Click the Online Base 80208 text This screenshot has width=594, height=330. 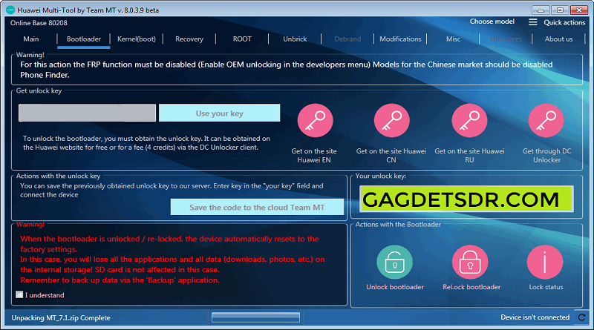tap(39, 23)
